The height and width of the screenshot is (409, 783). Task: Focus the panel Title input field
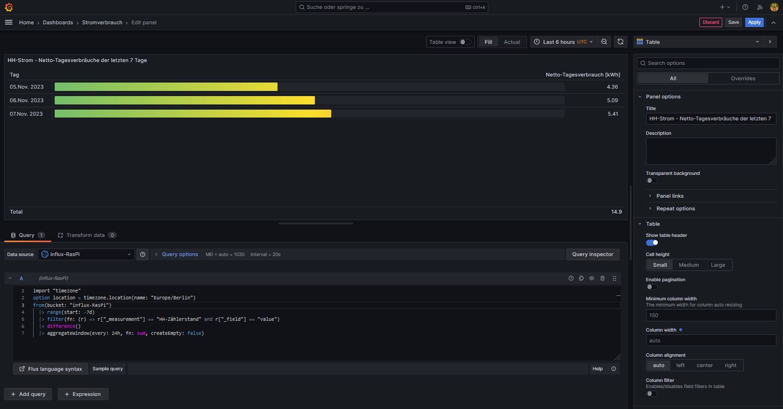[x=711, y=118]
